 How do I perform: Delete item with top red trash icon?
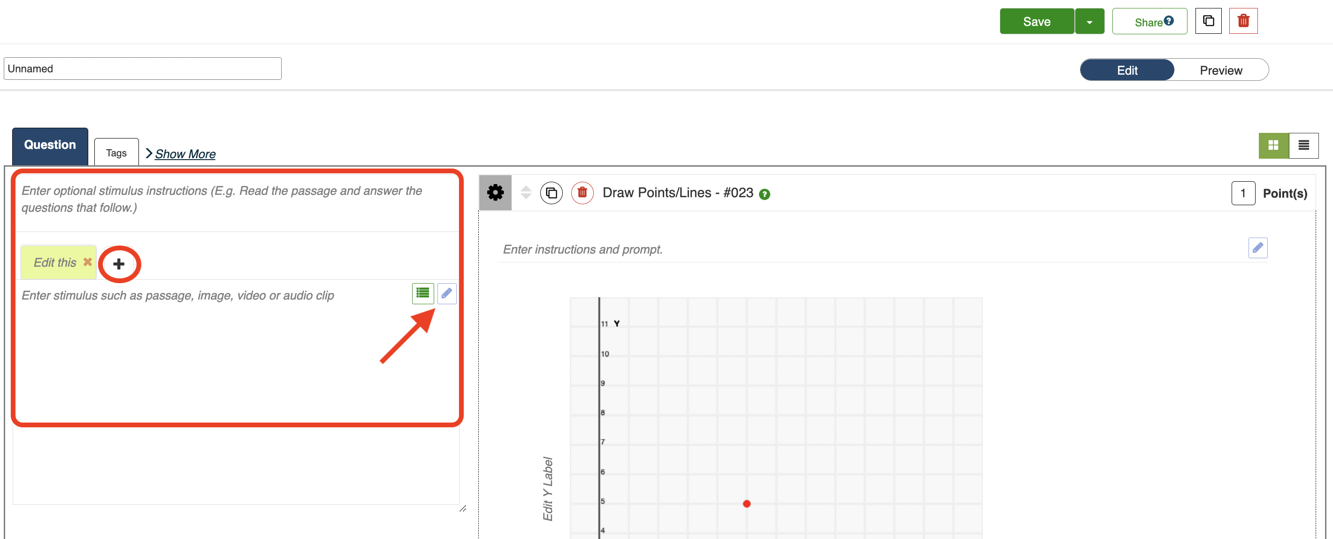(x=1243, y=21)
